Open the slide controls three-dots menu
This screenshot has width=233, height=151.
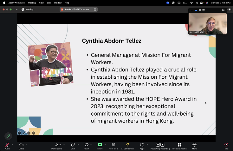pyautogui.click(x=29, y=133)
